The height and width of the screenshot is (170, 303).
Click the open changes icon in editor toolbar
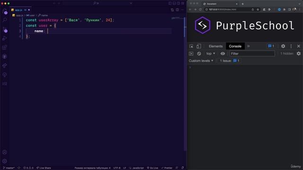tap(172, 10)
